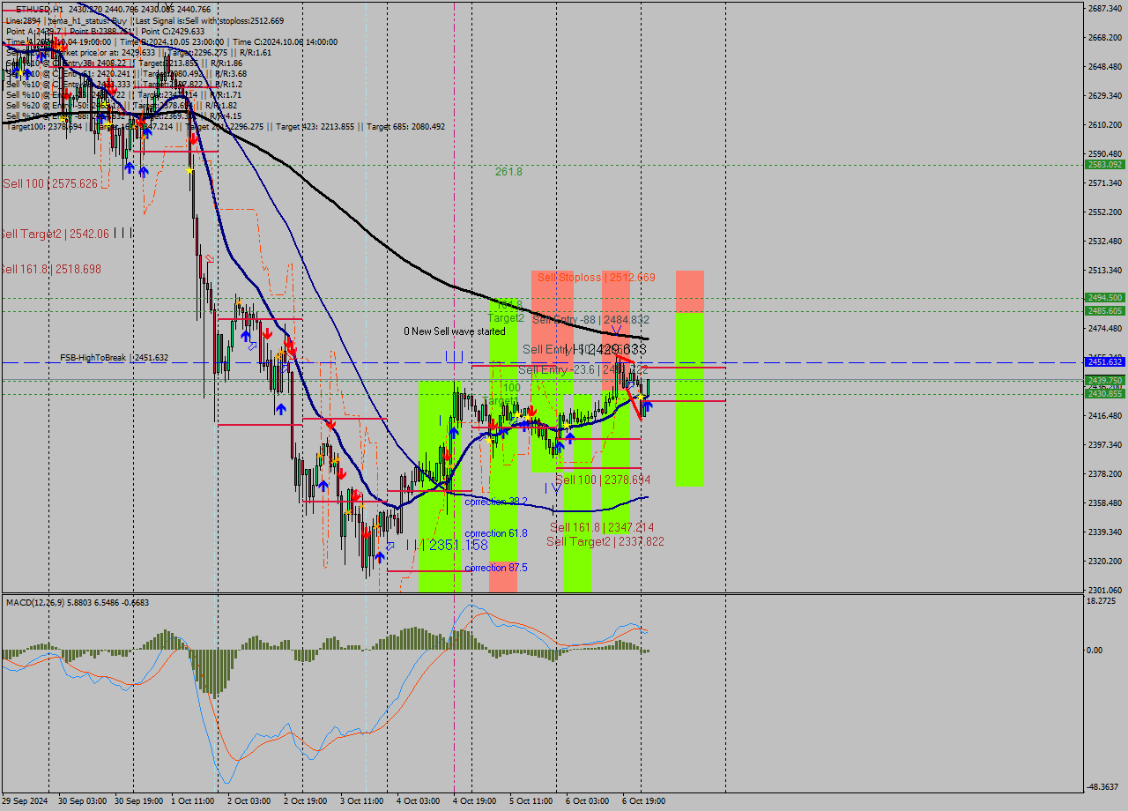Click the 'correction 38.2' label
1128x811 pixels.
[496, 501]
